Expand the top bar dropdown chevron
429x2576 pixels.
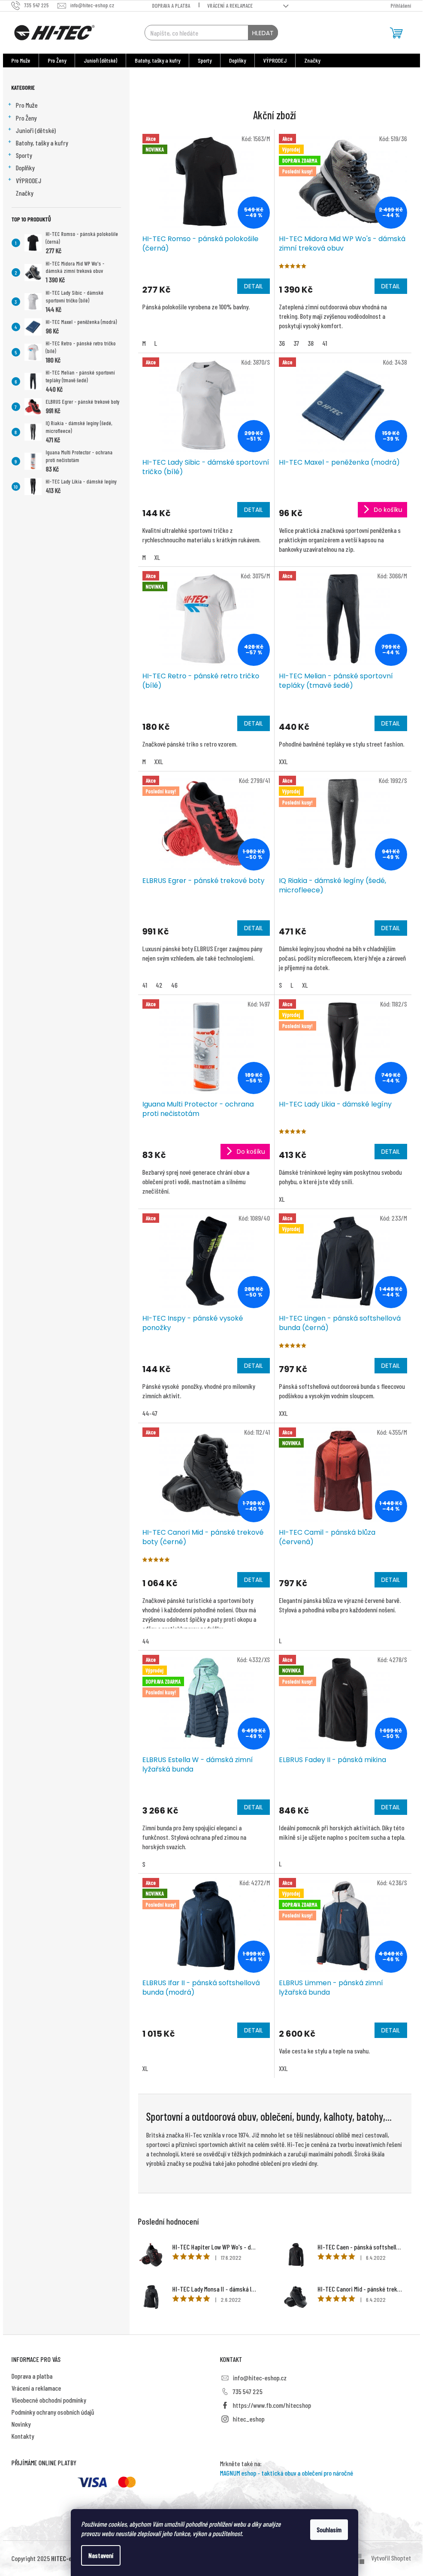tap(286, 5)
